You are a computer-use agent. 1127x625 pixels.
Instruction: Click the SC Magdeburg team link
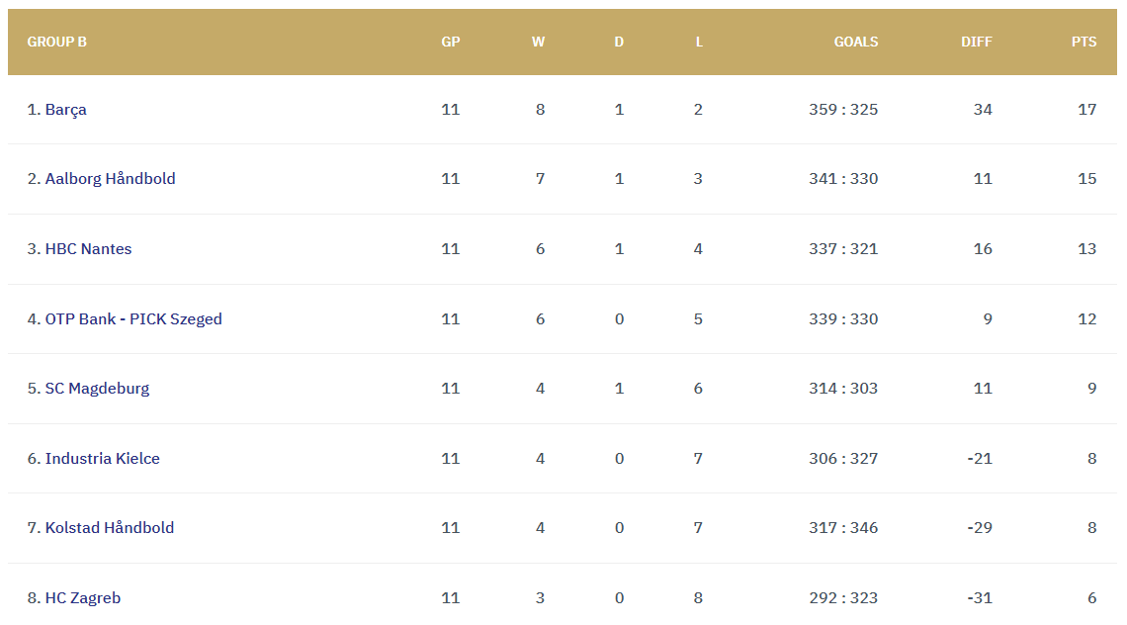pyautogui.click(x=97, y=389)
